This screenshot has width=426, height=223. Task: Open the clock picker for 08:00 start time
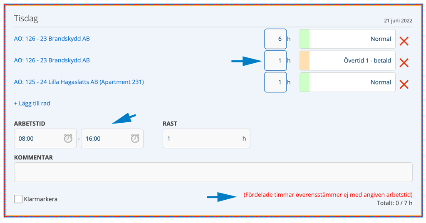68,138
